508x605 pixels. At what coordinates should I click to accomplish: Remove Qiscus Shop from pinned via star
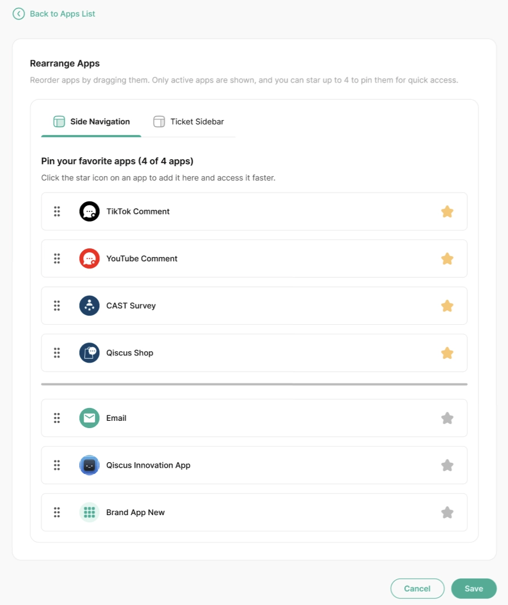(x=447, y=353)
